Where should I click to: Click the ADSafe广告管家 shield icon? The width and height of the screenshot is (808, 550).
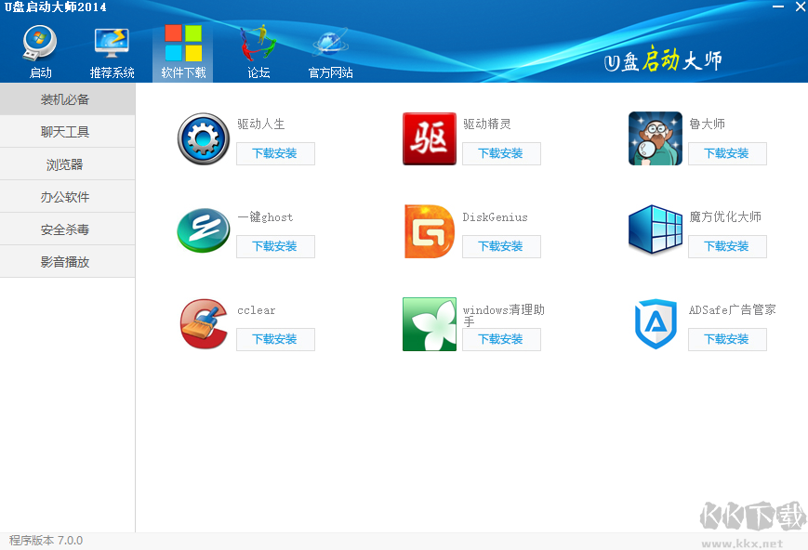[655, 324]
